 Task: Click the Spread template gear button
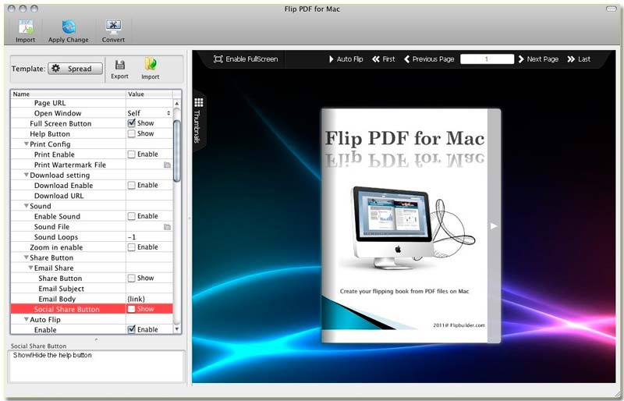click(x=75, y=69)
